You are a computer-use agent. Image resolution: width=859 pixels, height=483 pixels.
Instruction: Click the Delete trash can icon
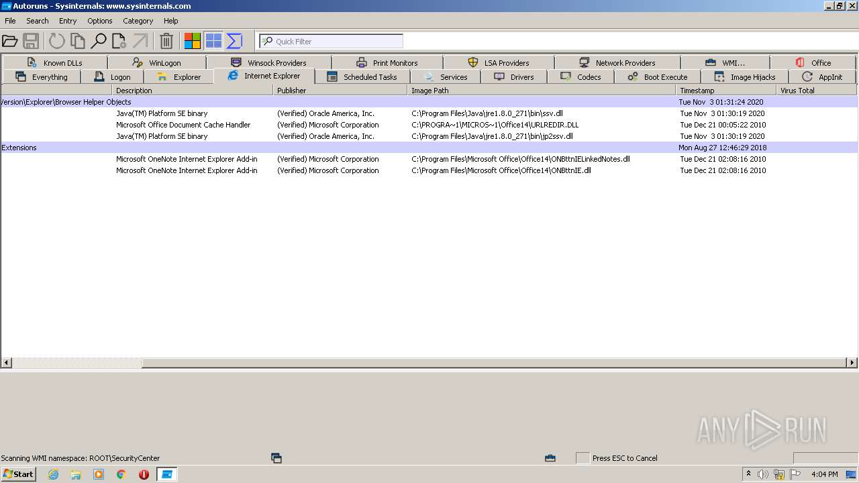pyautogui.click(x=166, y=41)
